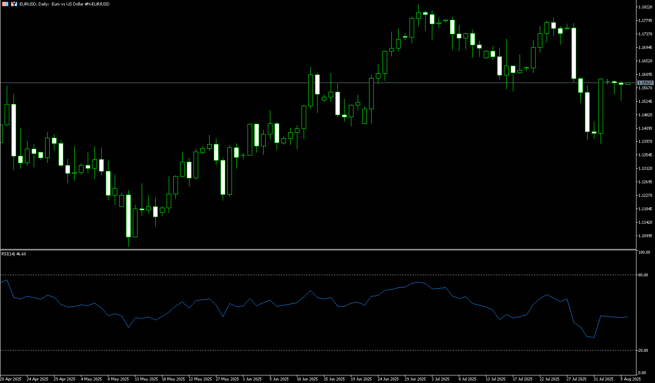Click the 22 Jul 2025 date label
The height and width of the screenshot is (383, 655).
(550, 379)
